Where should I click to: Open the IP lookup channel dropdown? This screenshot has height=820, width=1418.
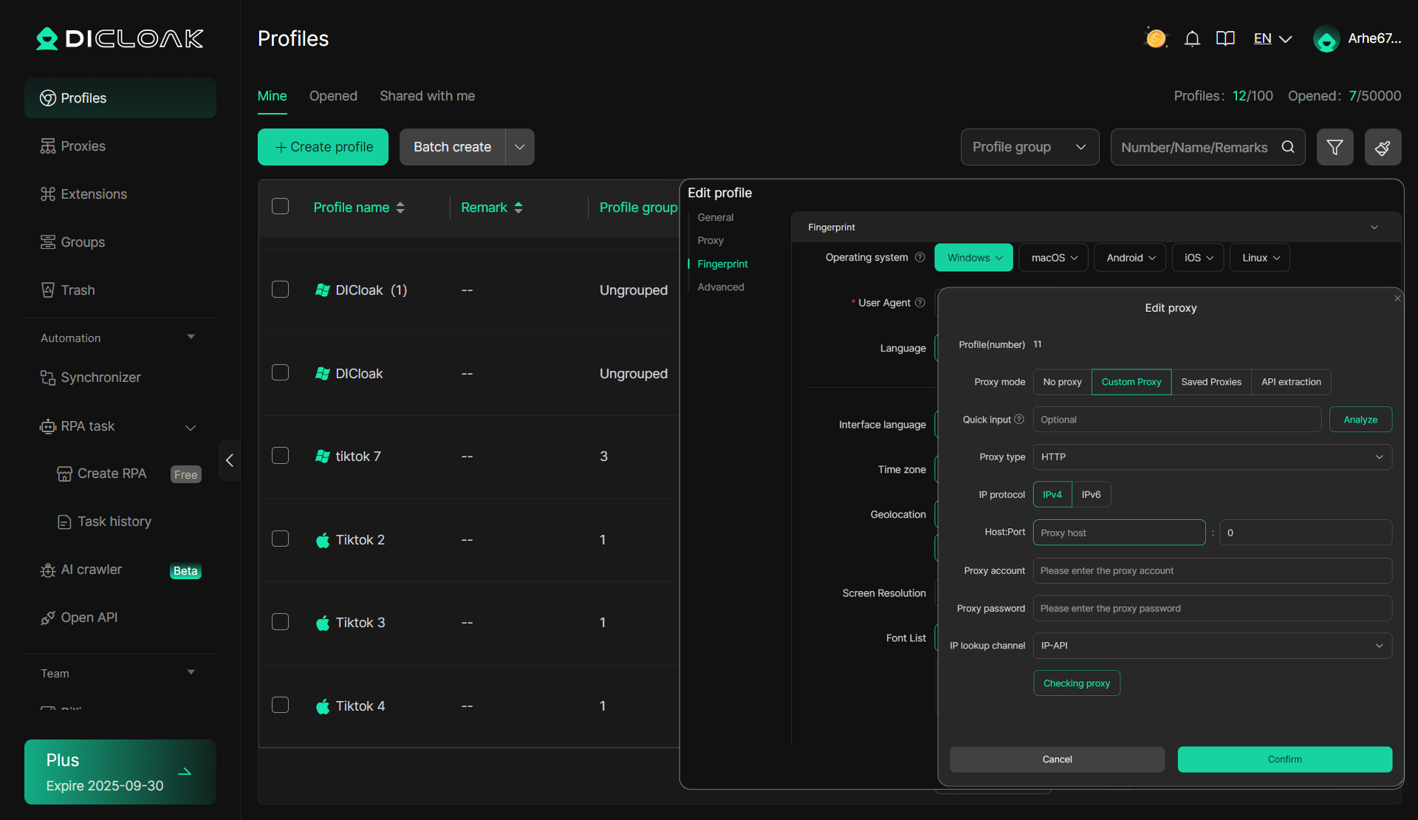(x=1210, y=645)
